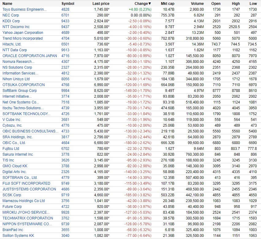Select KDDI market cap 7.57T
The image size is (261, 239).
pyautogui.click(x=170, y=21)
